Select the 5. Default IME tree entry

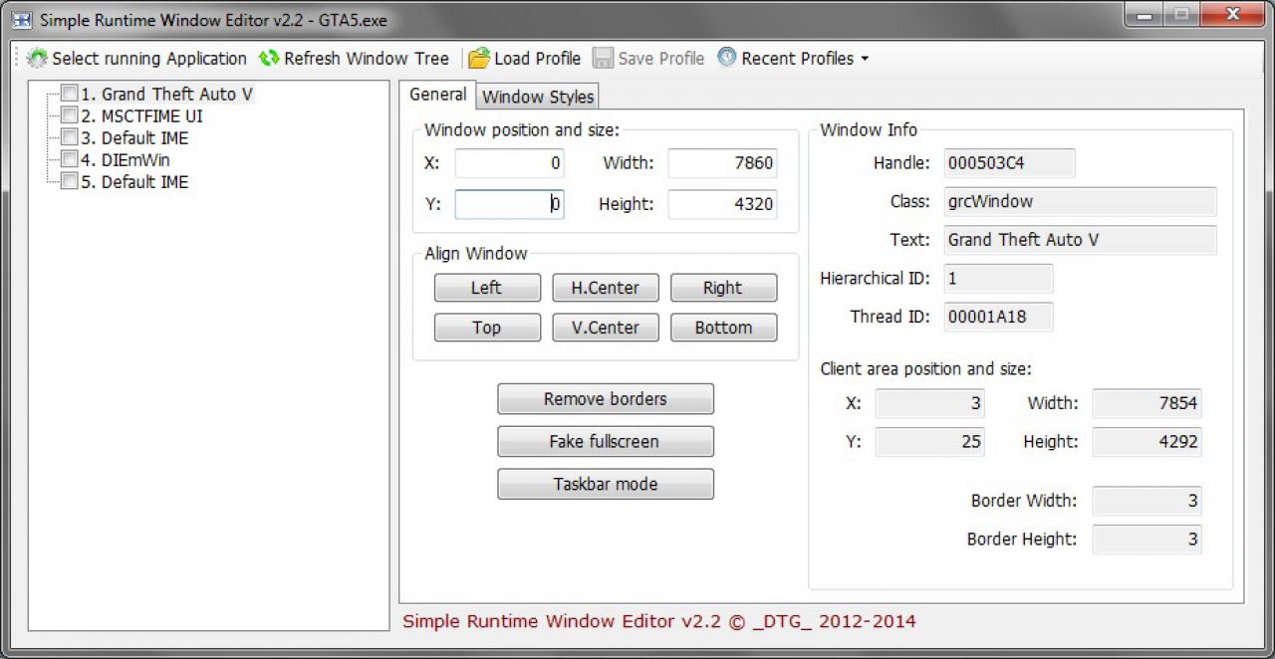tap(134, 181)
